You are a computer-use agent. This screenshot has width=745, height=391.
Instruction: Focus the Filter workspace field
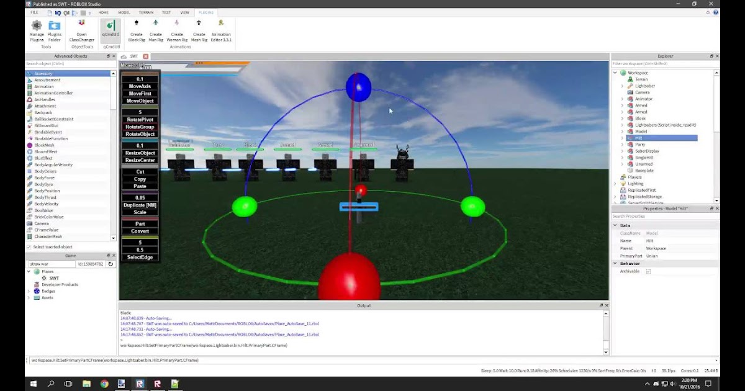664,64
